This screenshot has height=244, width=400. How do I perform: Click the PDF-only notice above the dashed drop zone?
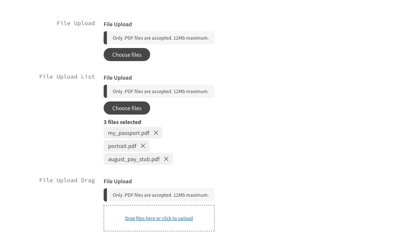(x=160, y=195)
